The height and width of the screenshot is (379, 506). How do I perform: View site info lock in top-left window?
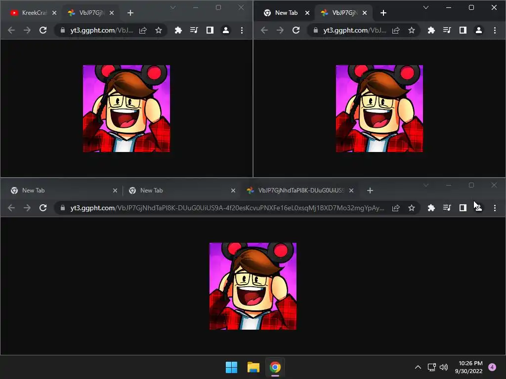63,30
